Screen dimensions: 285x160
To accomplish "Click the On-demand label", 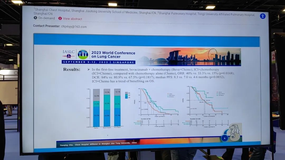I will (46, 18).
